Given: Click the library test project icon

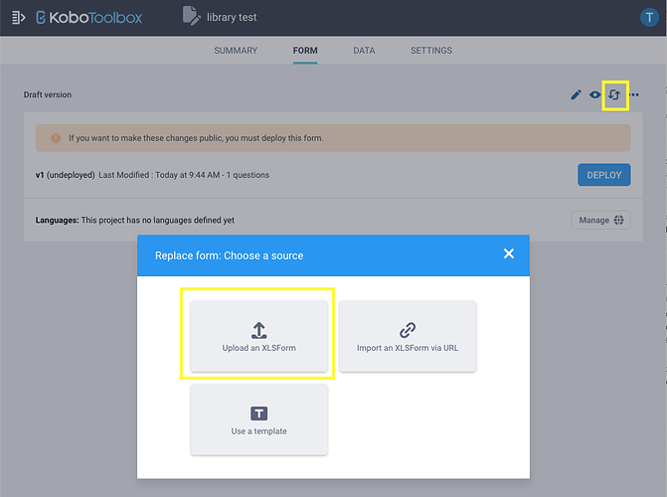Looking at the screenshot, I should pyautogui.click(x=192, y=16).
